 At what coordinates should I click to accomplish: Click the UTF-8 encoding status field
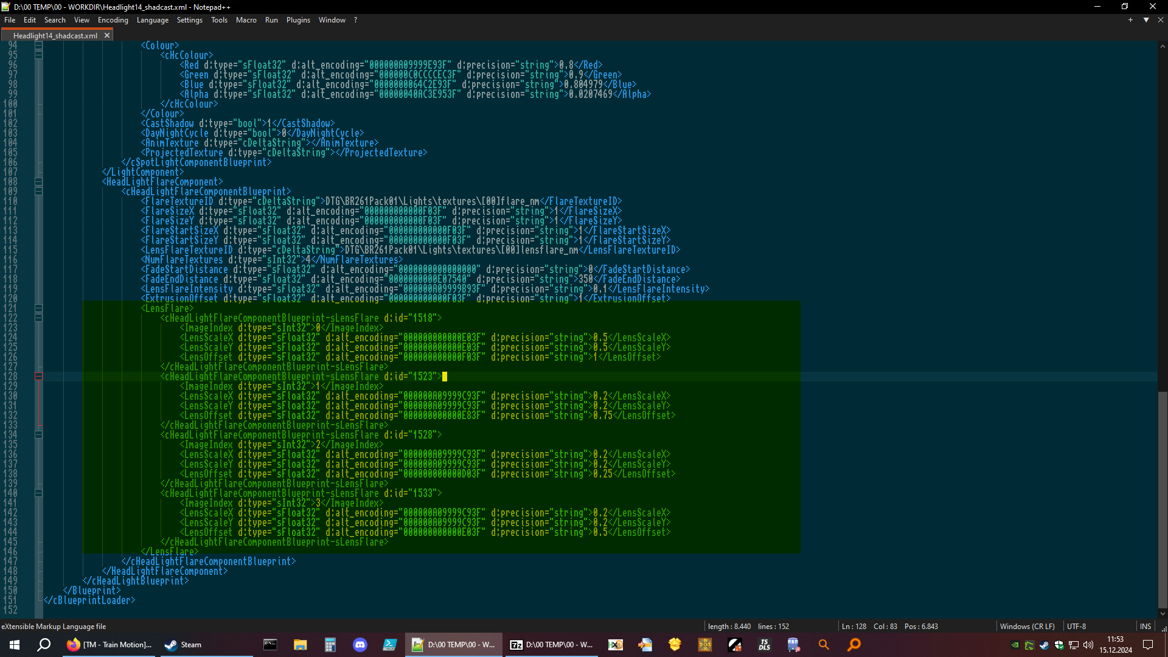point(1076,627)
